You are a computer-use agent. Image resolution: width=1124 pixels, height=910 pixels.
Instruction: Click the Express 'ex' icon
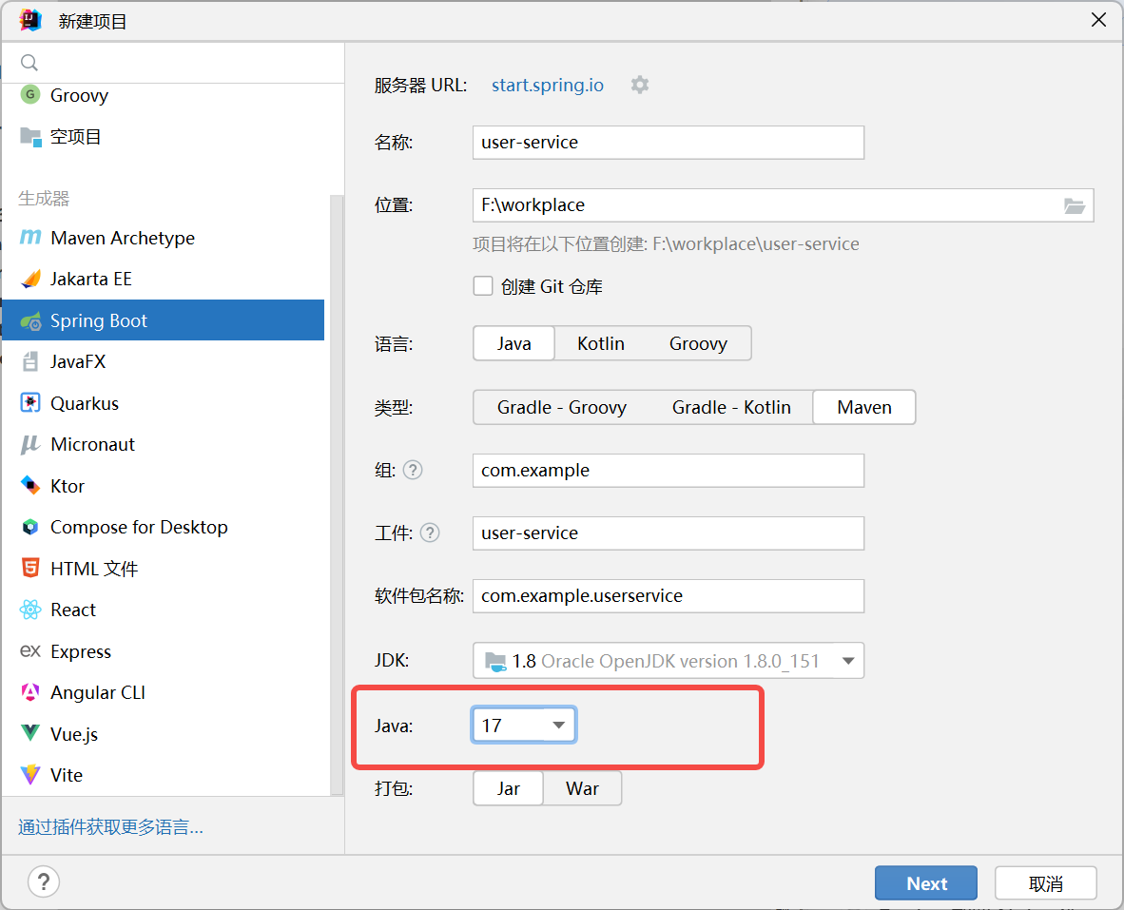tap(30, 650)
